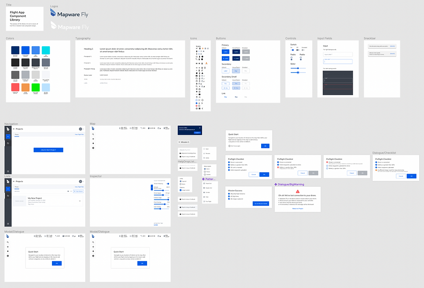This screenshot has width=424, height=288.
Task: Click the compass settings icon on the Map toolbar
Action: pos(93,148)
